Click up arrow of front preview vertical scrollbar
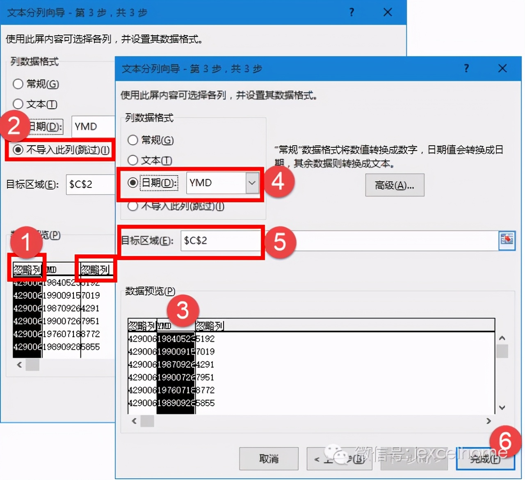This screenshot has width=525, height=480. click(502, 338)
